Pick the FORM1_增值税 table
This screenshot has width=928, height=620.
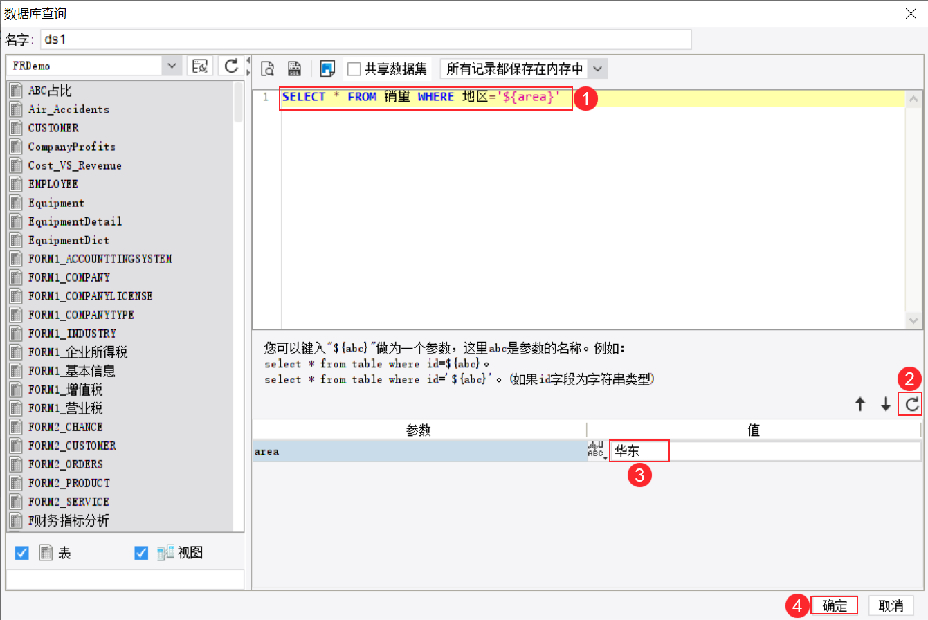coord(65,390)
